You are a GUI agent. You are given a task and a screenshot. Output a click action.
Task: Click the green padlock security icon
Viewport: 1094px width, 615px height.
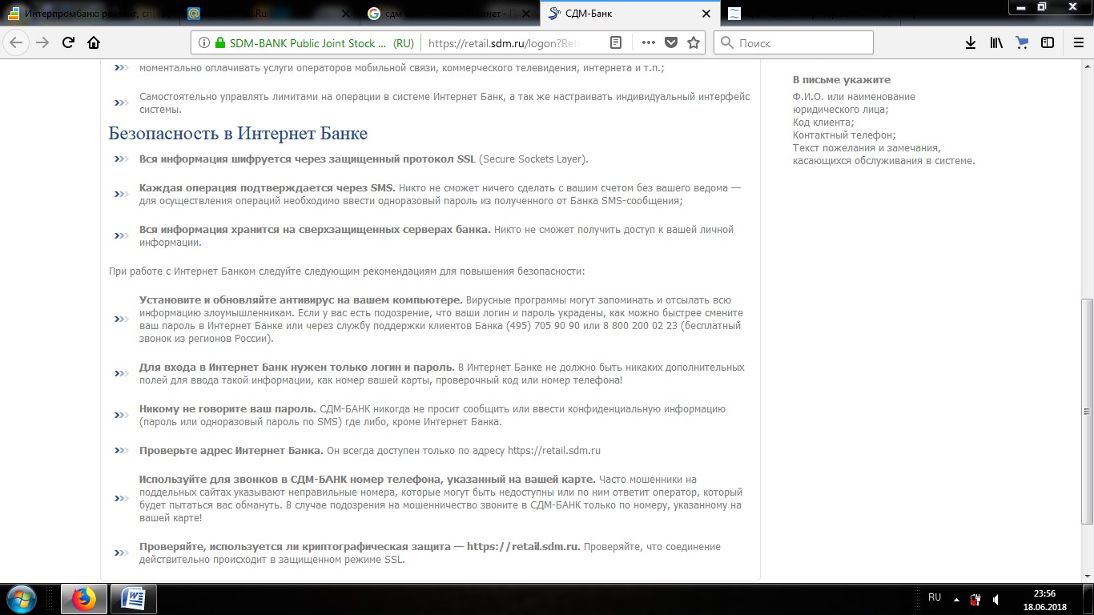point(219,43)
